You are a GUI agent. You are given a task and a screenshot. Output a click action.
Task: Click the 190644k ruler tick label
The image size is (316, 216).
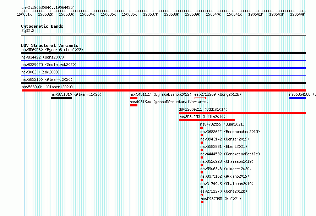(x=298, y=14)
